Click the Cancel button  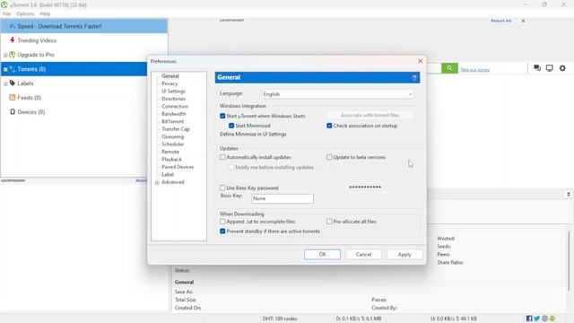coord(363,255)
